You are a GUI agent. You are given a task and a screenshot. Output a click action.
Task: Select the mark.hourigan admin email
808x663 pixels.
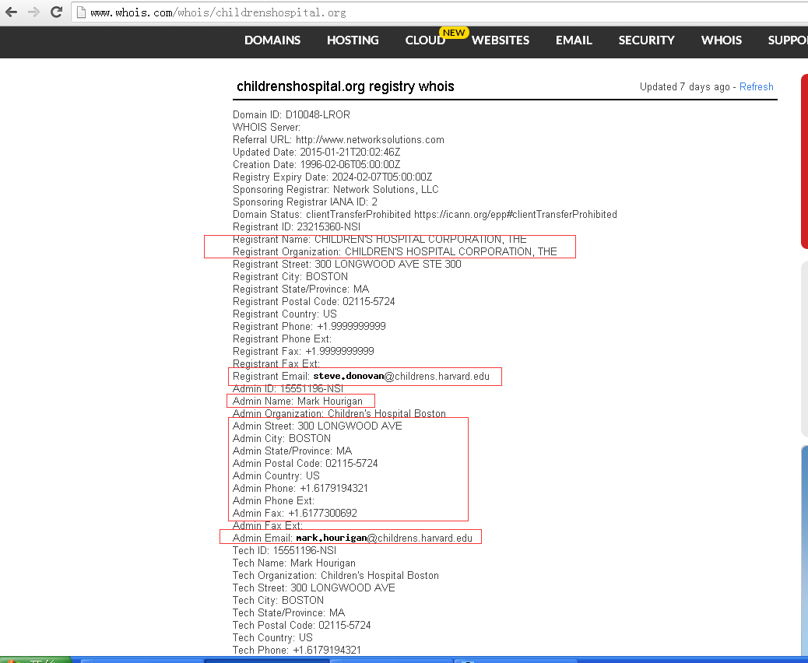(384, 538)
